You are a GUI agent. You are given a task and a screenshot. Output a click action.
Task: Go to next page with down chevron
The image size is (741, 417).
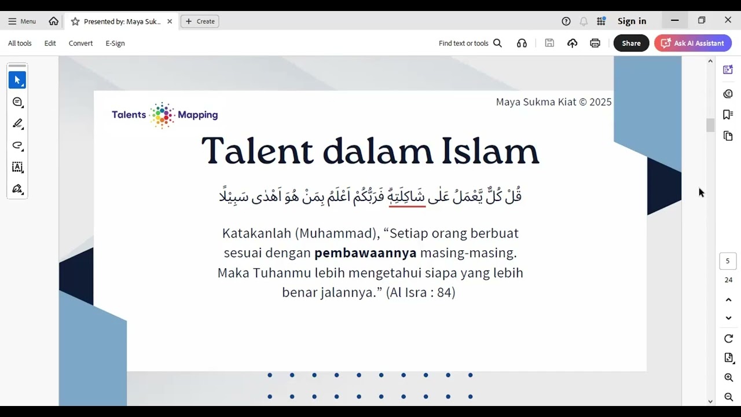click(728, 318)
